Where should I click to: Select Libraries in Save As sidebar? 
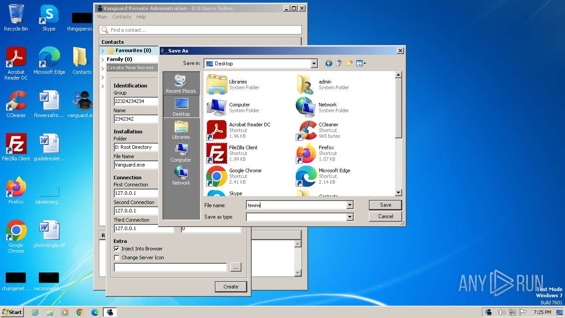coord(181,129)
